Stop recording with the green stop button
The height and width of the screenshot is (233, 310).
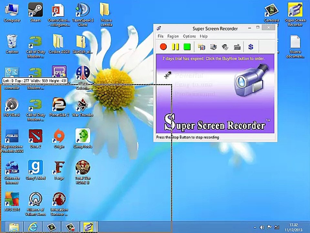click(187, 47)
